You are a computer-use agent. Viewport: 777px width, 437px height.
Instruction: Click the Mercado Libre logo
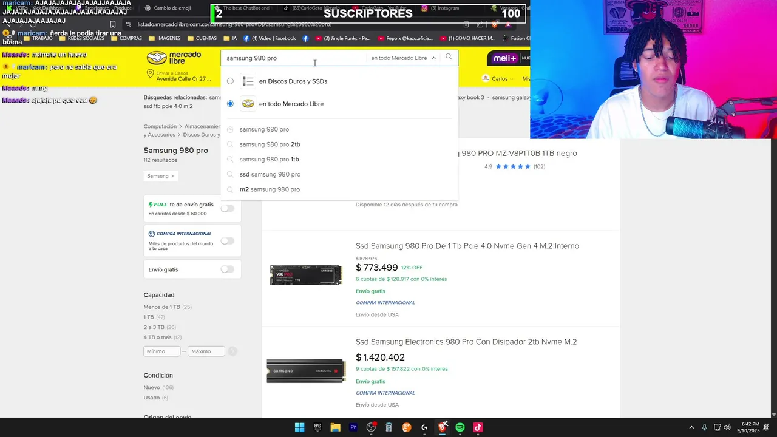tap(174, 58)
